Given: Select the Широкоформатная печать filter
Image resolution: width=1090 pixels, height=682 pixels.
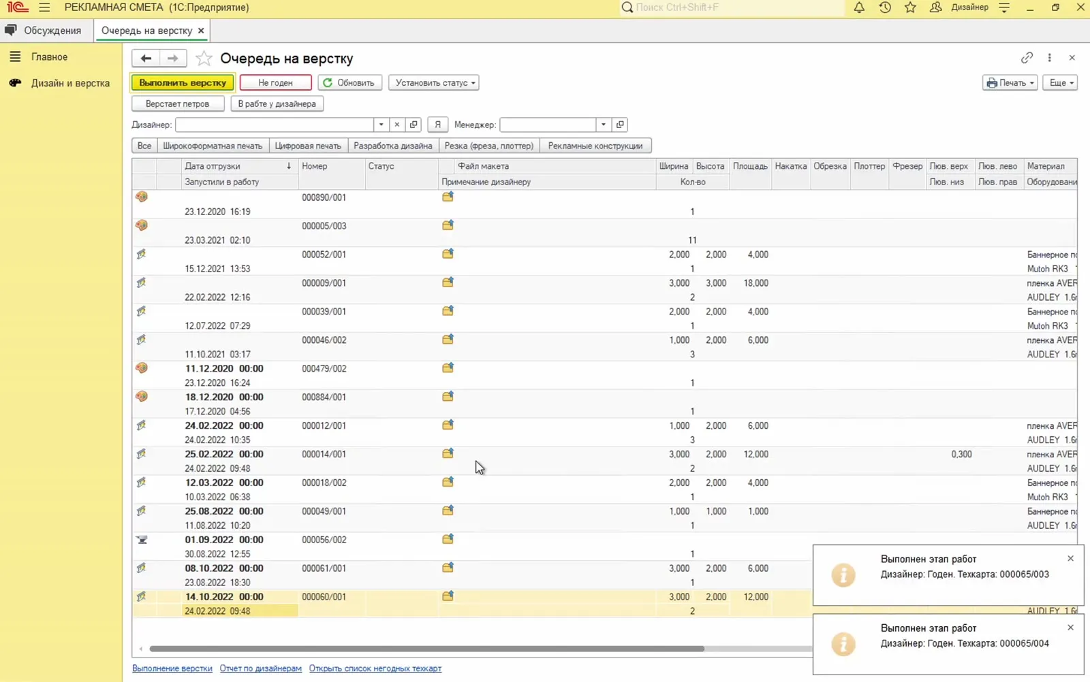Looking at the screenshot, I should pyautogui.click(x=213, y=146).
